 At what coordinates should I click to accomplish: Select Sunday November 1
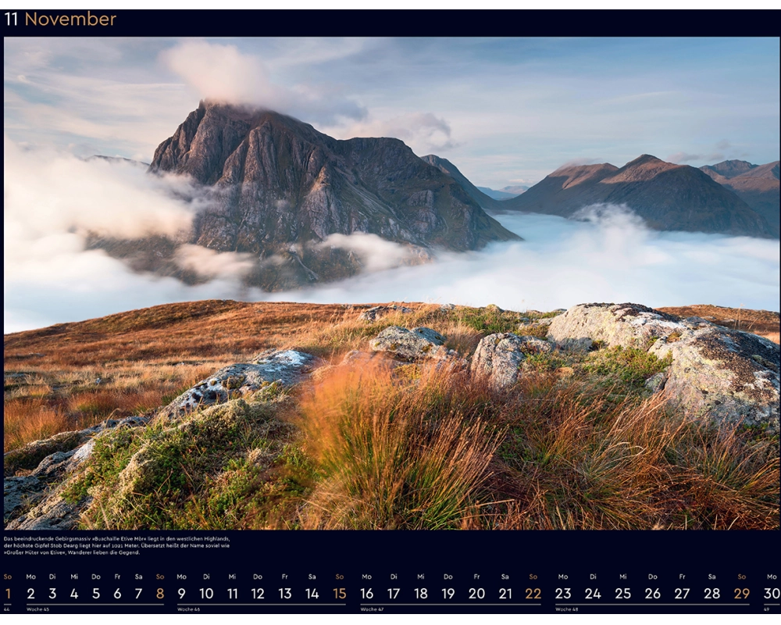8,594
